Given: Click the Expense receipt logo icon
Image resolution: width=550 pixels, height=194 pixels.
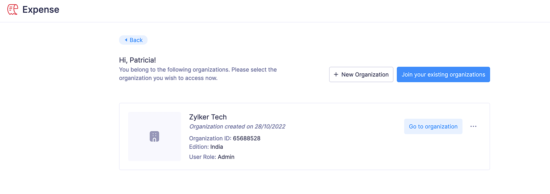Looking at the screenshot, I should (x=13, y=10).
